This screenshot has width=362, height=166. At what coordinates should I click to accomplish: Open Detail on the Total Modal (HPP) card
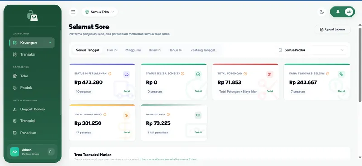(x=127, y=132)
